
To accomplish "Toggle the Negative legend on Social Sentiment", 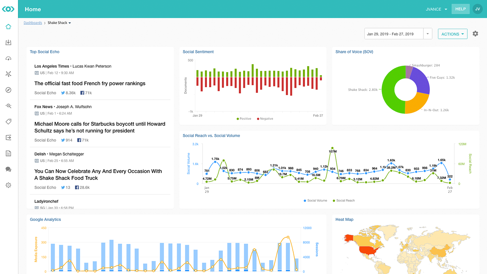I will [x=265, y=118].
